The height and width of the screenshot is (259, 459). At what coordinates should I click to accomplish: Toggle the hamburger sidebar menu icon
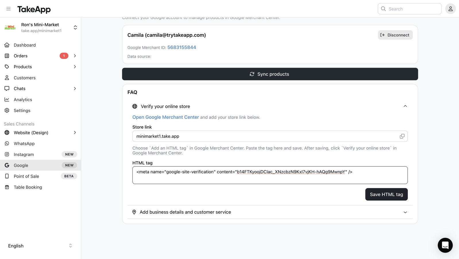tap(8, 9)
